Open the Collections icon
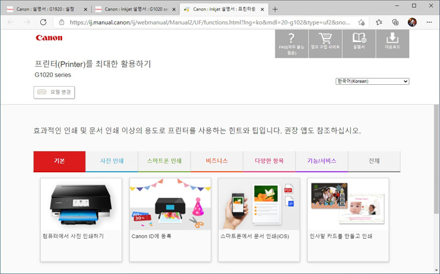Image resolution: width=440 pixels, height=274 pixels. pos(395,22)
